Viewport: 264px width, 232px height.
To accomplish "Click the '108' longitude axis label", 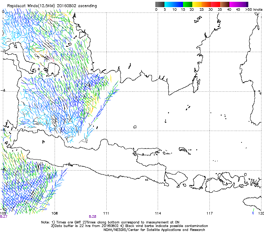I will pos(55,213).
